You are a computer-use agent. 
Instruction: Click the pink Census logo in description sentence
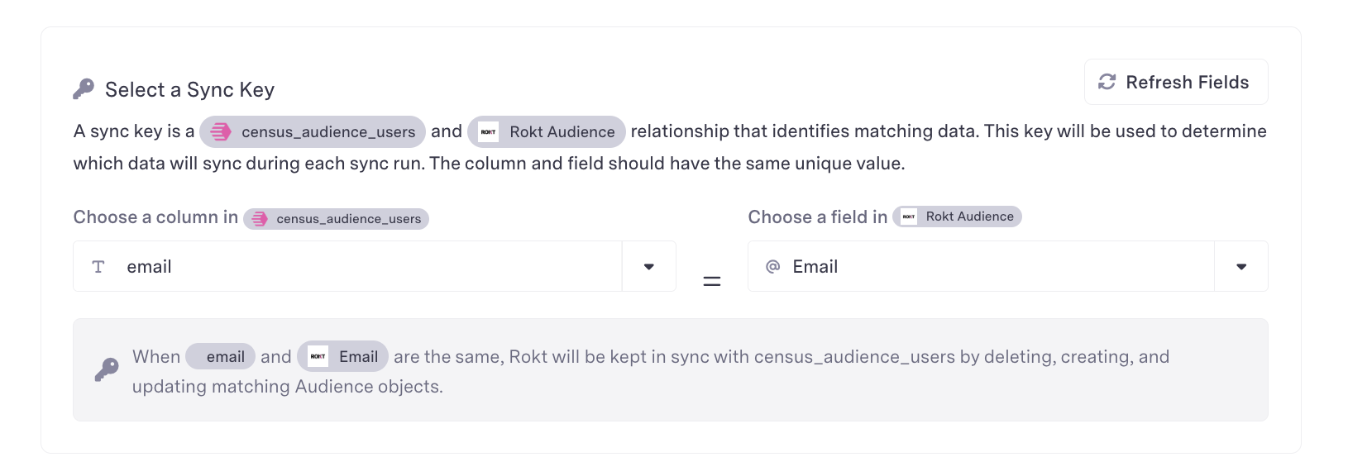point(220,132)
